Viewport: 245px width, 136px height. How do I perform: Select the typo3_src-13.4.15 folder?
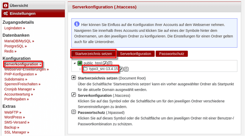point(104,69)
